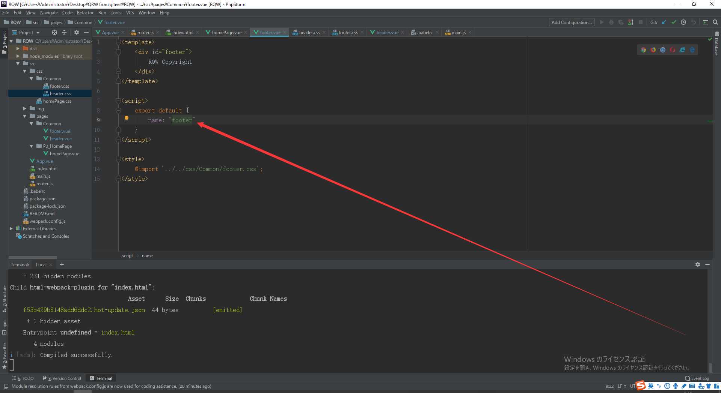Click the Run Anything terminal-window icon
This screenshot has width=721, height=393.
(706, 22)
